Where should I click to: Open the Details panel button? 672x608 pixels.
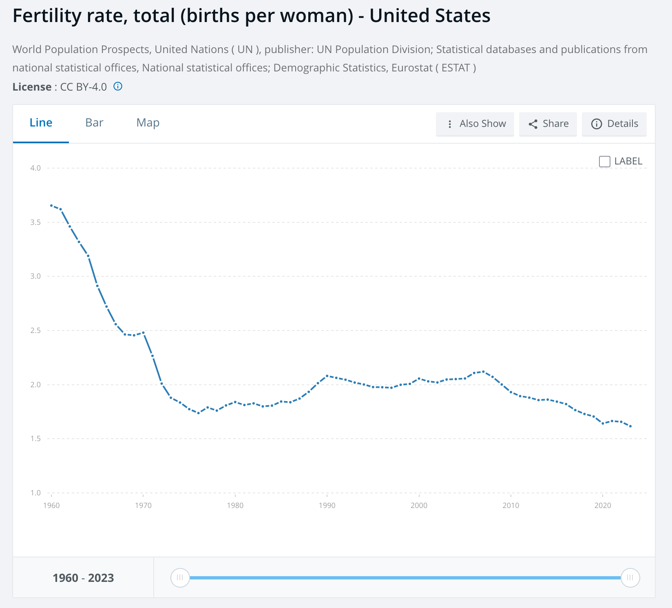(614, 124)
